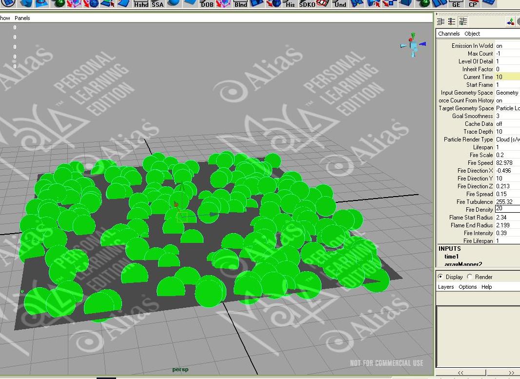Run the DOB shelf script
Screen dimensions: 520x379
pyautogui.click(x=207, y=3)
